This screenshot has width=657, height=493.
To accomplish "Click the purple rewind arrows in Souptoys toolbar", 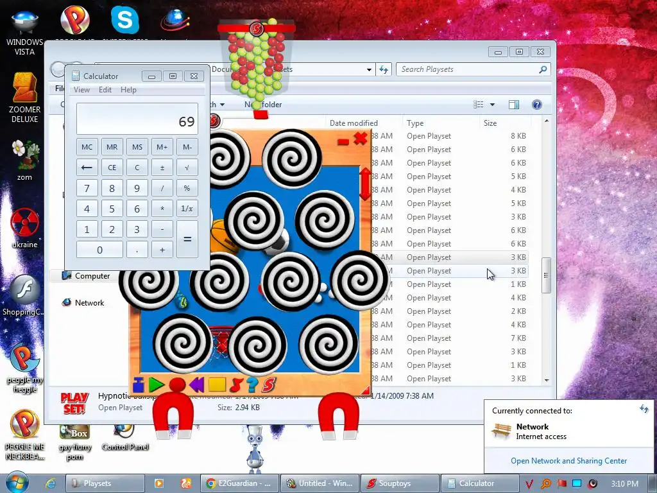I will pyautogui.click(x=196, y=385).
